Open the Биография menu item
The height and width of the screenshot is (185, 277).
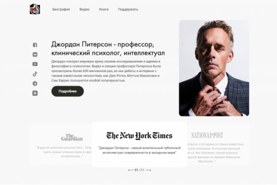(61, 9)
